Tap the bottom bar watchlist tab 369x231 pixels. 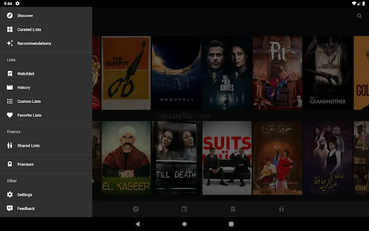click(x=233, y=209)
